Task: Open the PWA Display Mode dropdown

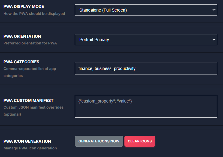Action: point(146,10)
